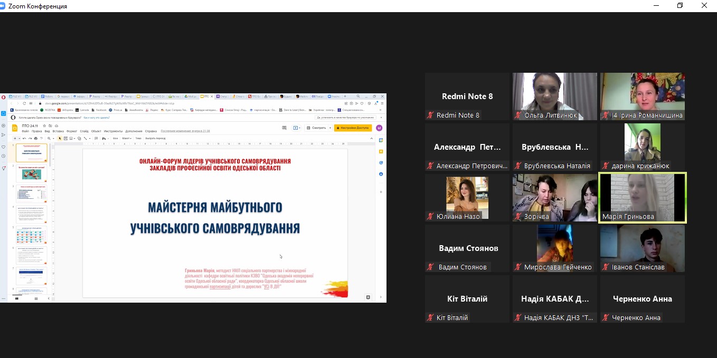Open the Файл menu
The width and height of the screenshot is (717, 358).
(25, 131)
